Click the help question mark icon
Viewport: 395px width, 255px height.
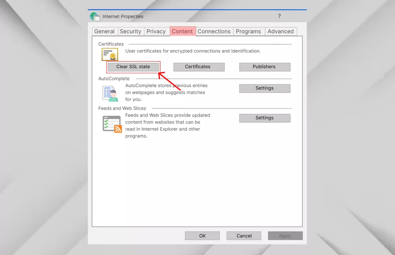[x=279, y=16]
